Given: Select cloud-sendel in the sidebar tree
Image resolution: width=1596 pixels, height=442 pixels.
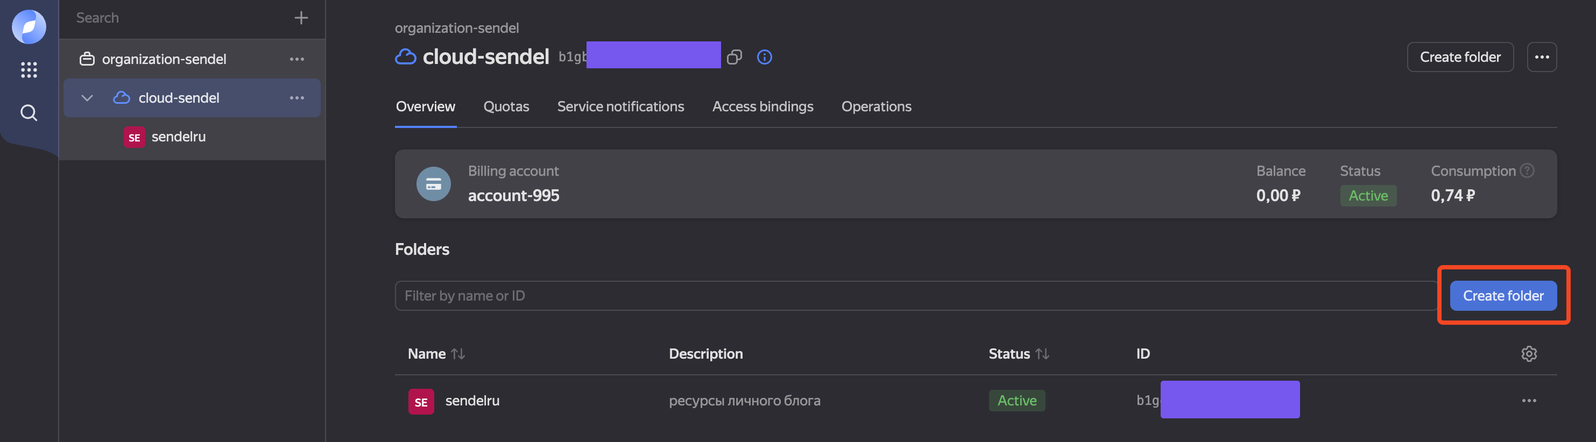Looking at the screenshot, I should [x=179, y=98].
